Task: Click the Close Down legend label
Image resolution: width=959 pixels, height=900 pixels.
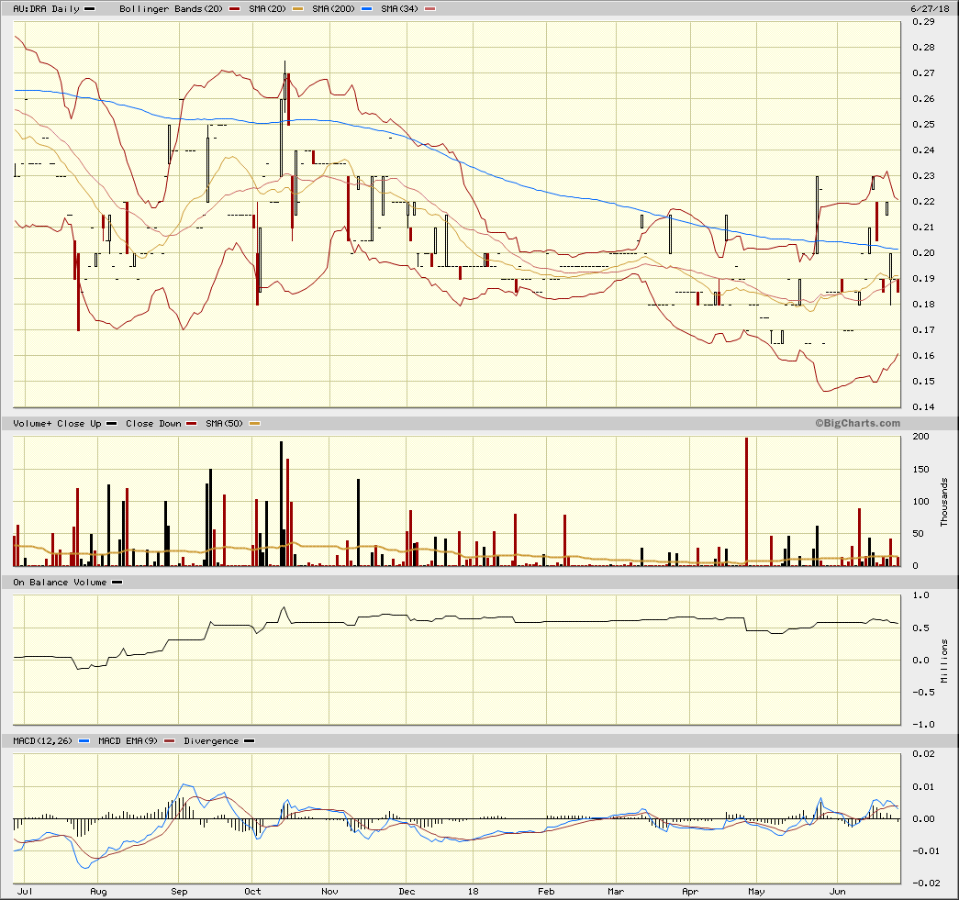Action: (x=153, y=424)
